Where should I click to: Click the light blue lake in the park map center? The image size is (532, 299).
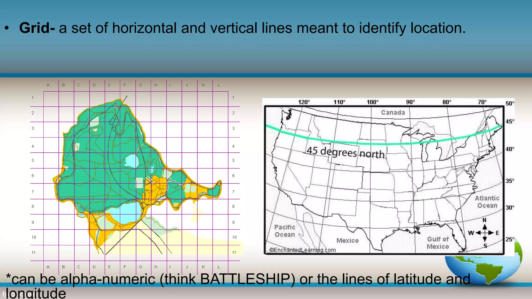(132, 161)
